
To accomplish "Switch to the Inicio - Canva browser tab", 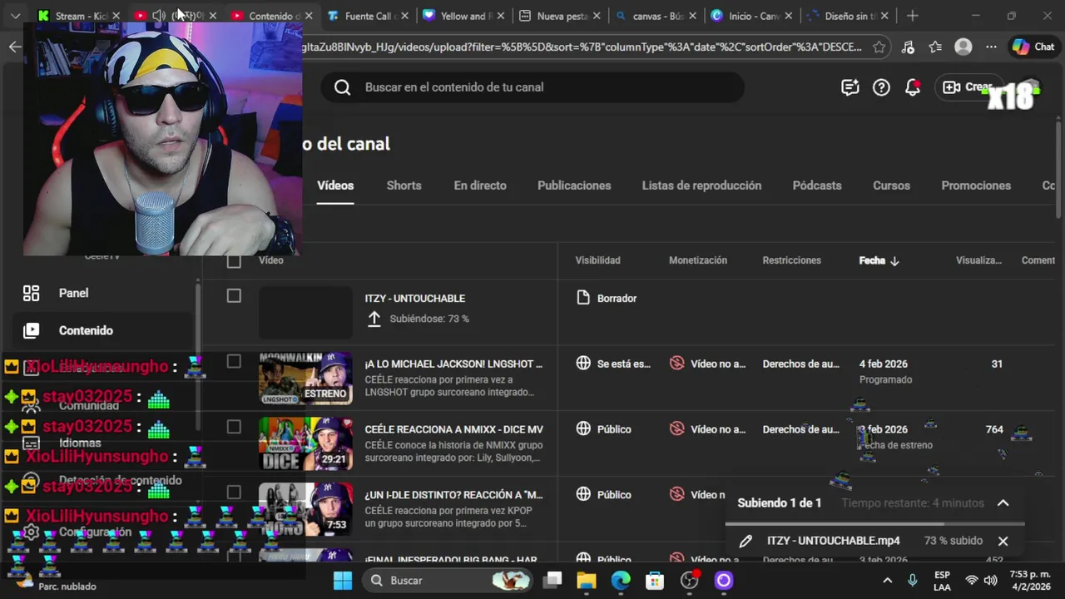I will tap(754, 16).
